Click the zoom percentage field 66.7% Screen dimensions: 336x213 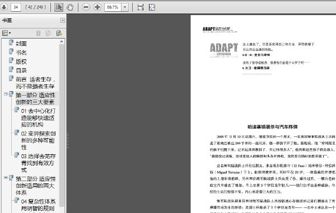pyautogui.click(x=113, y=7)
